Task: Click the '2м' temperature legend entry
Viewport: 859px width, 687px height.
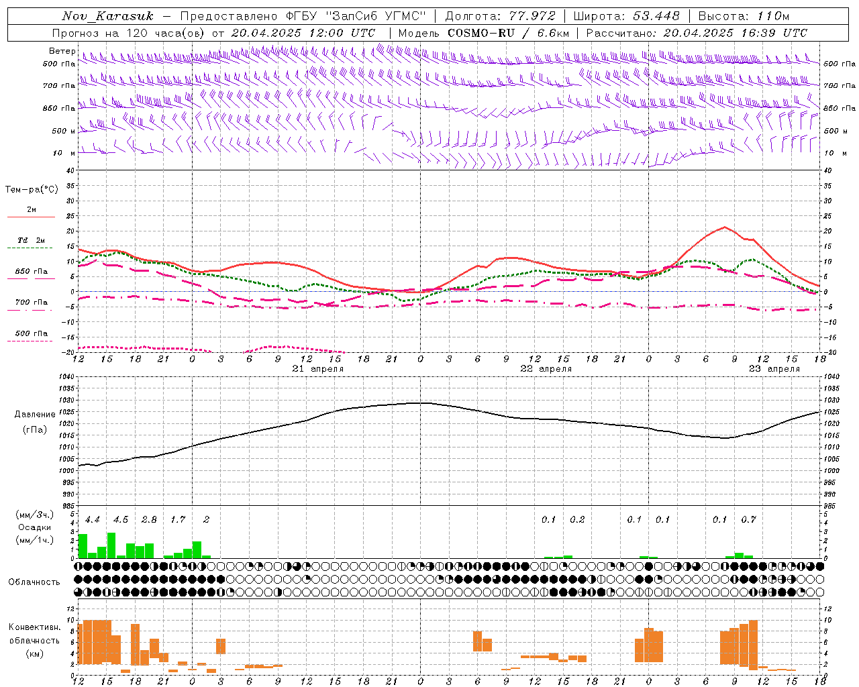Action: pos(32,210)
